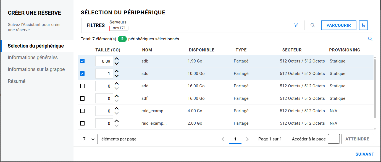The image size is (381, 162).
Task: Click the Accéder à la page input field
Action: [x=333, y=139]
